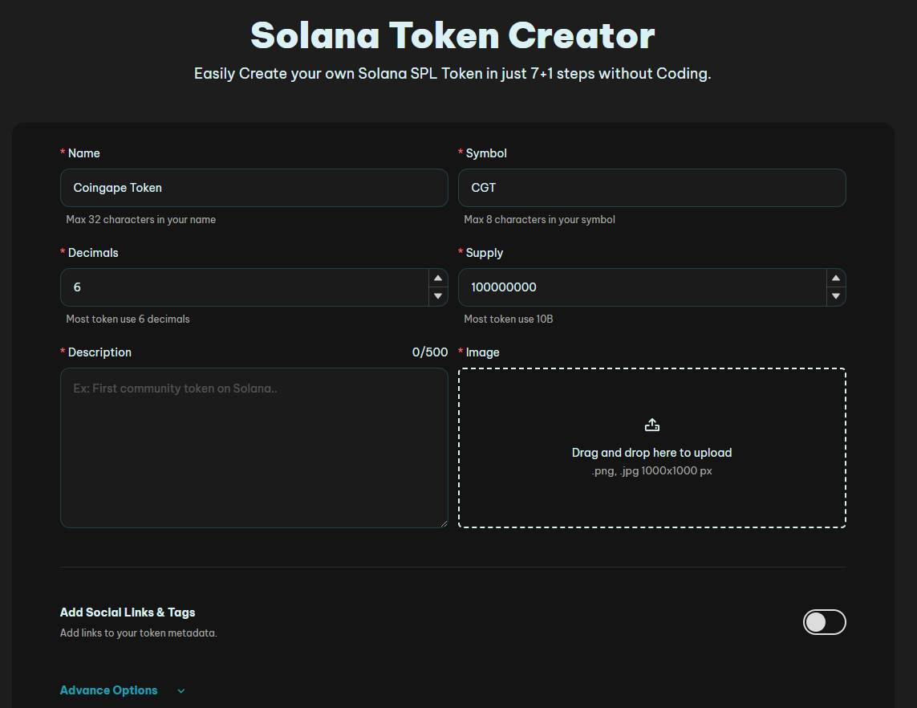Grab the Description box resize handle
Image resolution: width=917 pixels, height=708 pixels.
(443, 523)
